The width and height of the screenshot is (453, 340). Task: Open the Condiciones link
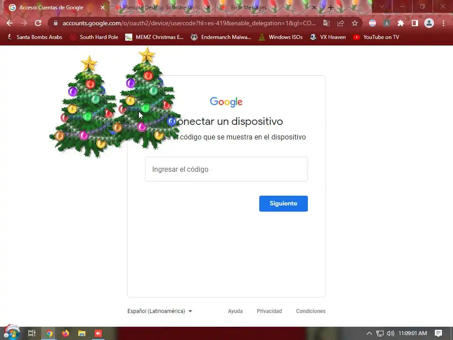(x=311, y=311)
